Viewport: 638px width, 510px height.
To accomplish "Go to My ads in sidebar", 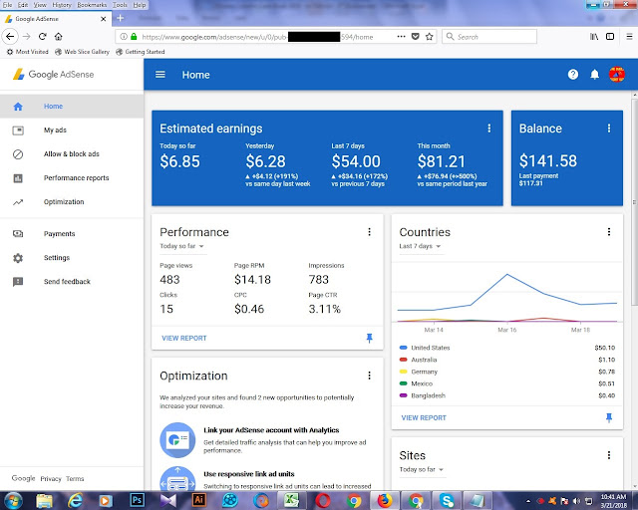I will point(55,130).
